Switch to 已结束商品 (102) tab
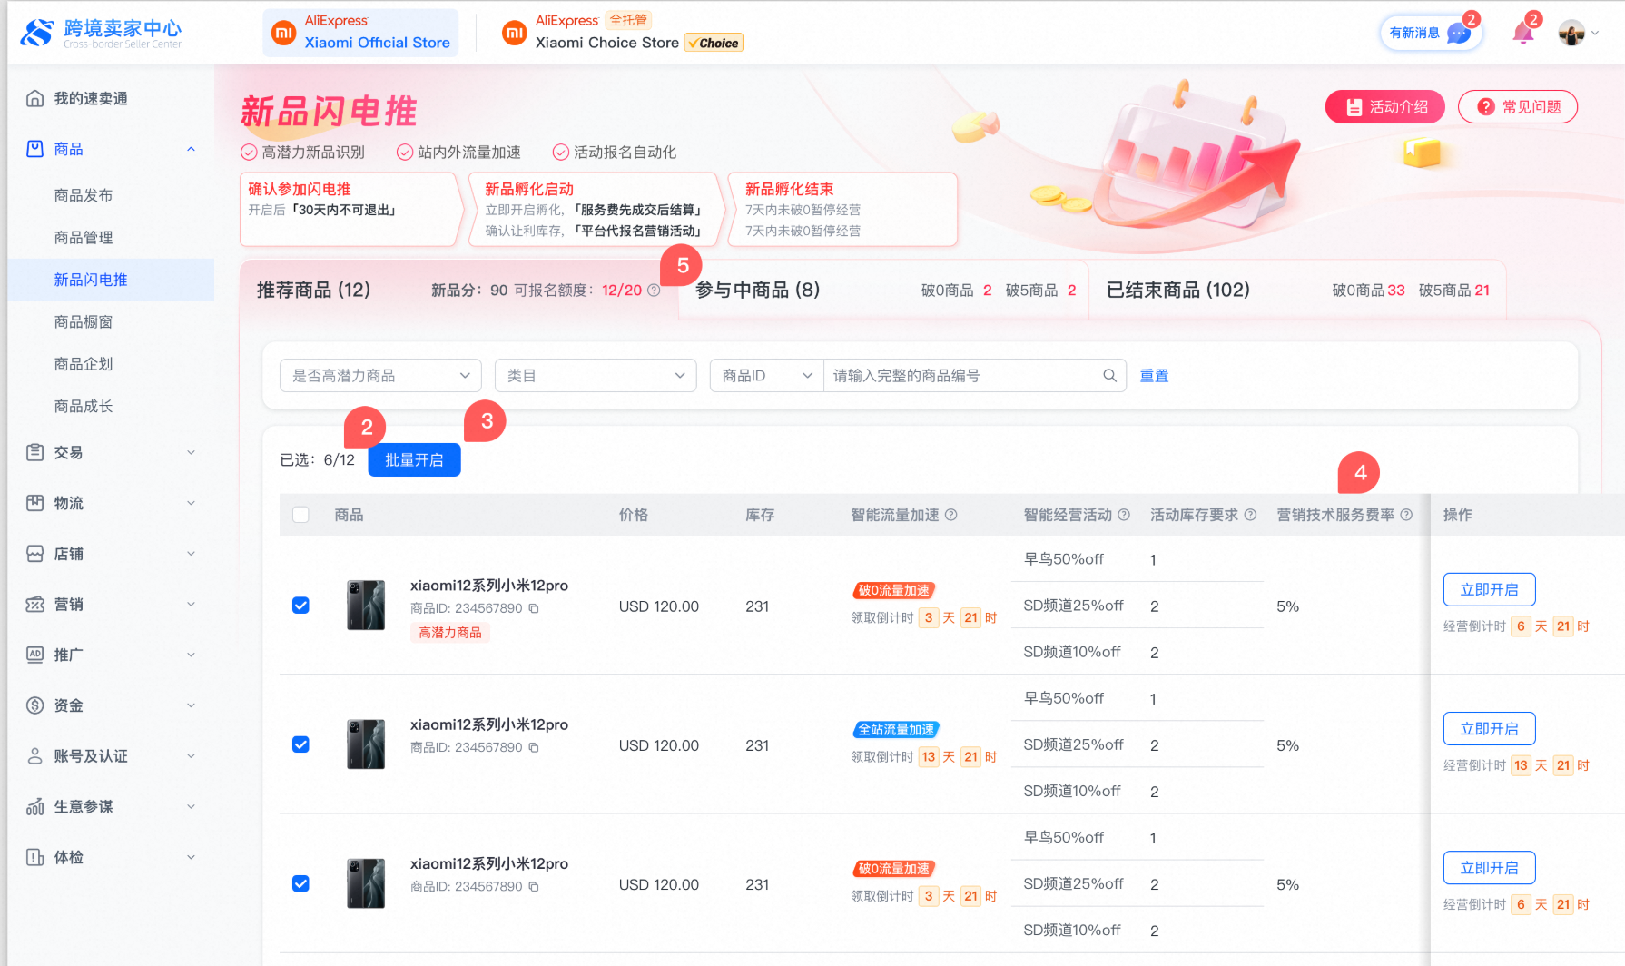Viewport: 1625px width, 966px height. tap(1177, 290)
